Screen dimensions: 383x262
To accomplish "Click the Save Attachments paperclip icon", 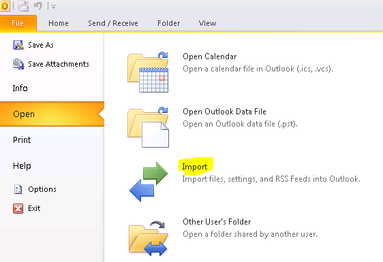I will 18,64.
